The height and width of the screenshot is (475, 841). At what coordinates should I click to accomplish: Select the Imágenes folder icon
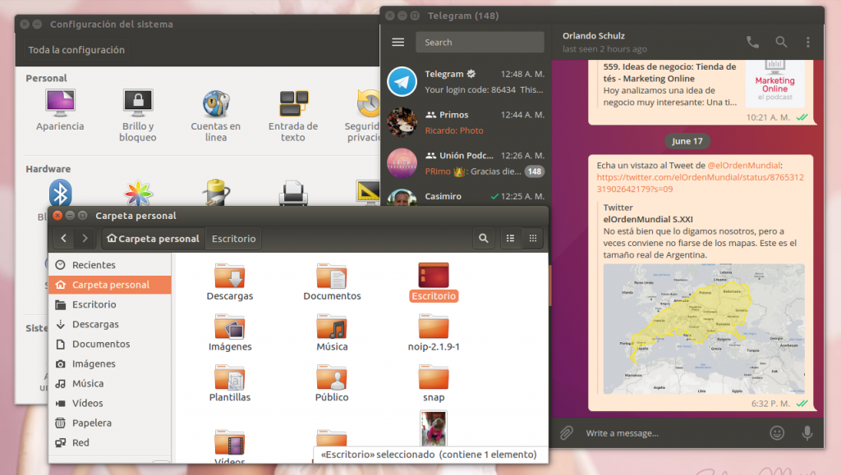click(x=230, y=327)
